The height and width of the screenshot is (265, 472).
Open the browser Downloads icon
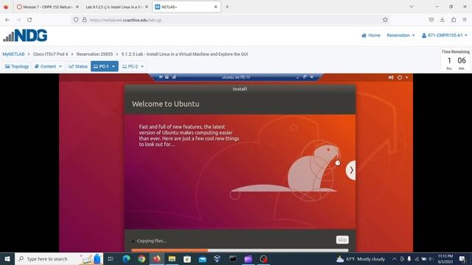point(442,20)
